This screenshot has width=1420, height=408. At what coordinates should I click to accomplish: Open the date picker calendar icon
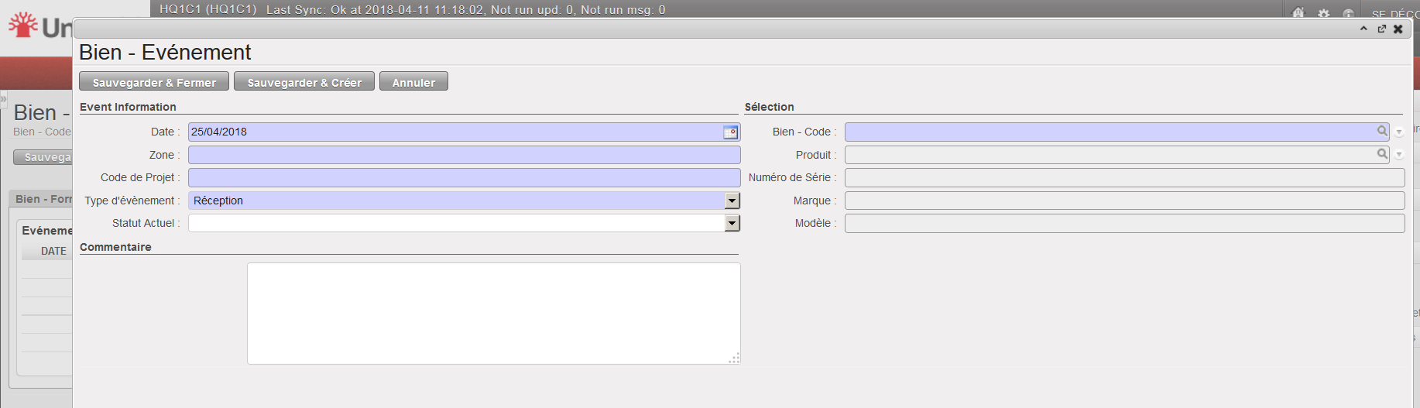pyautogui.click(x=730, y=132)
